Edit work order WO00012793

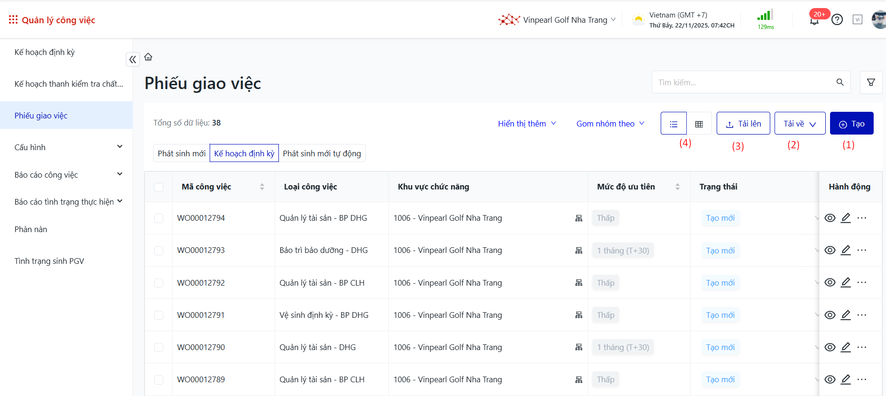pos(846,250)
